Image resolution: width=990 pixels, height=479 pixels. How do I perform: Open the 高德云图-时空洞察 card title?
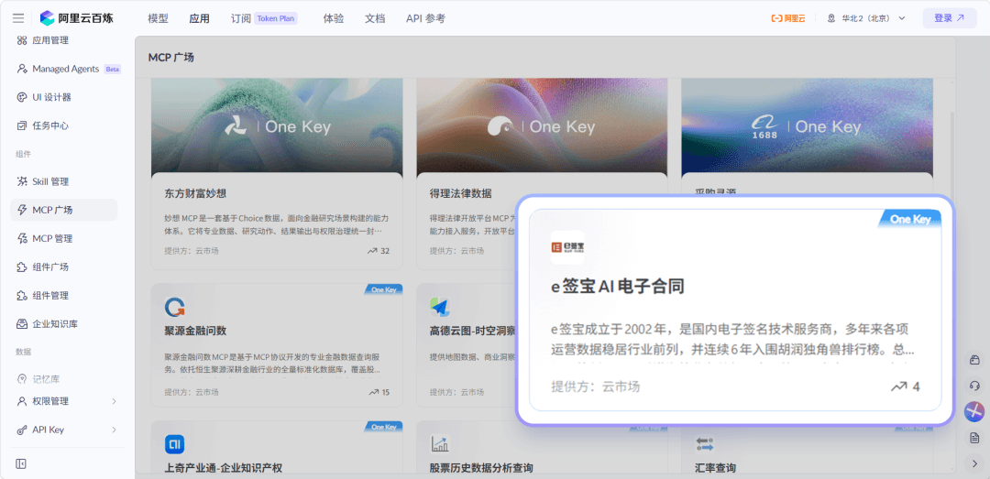click(x=472, y=331)
